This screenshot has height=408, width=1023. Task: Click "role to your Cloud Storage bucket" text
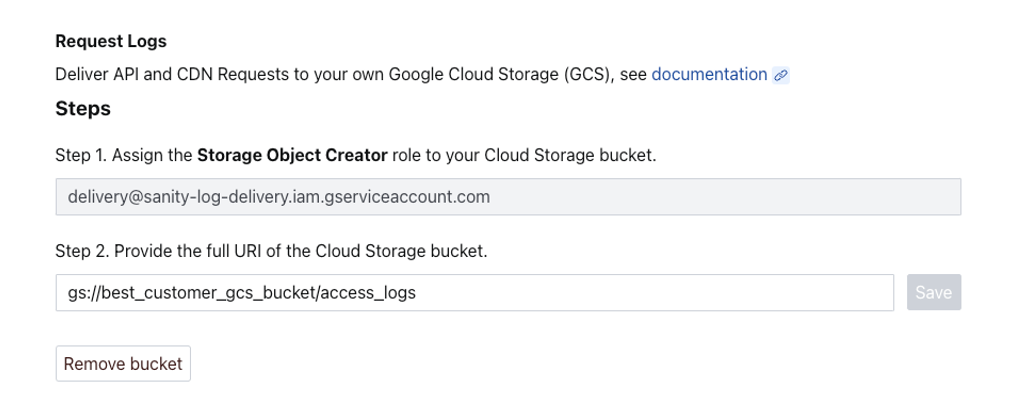524,155
